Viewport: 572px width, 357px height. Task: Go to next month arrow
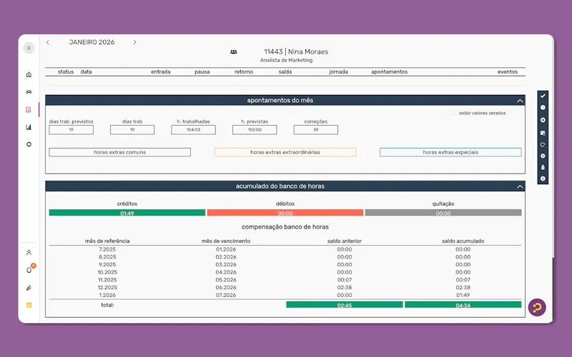click(134, 42)
